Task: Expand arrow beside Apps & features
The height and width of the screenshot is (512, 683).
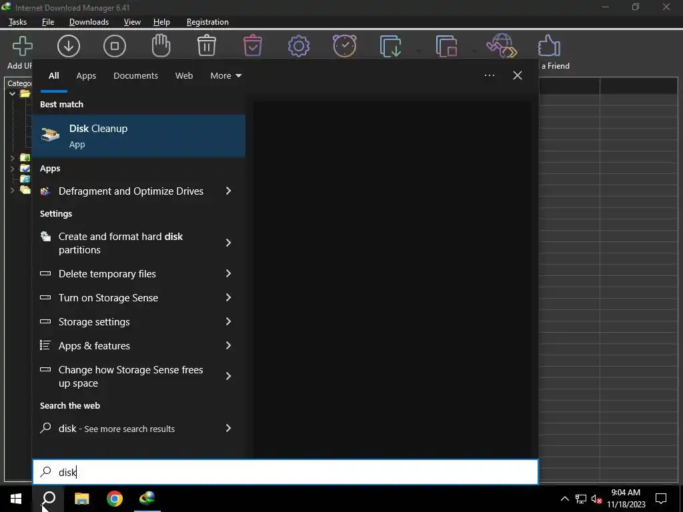Action: pyautogui.click(x=228, y=346)
